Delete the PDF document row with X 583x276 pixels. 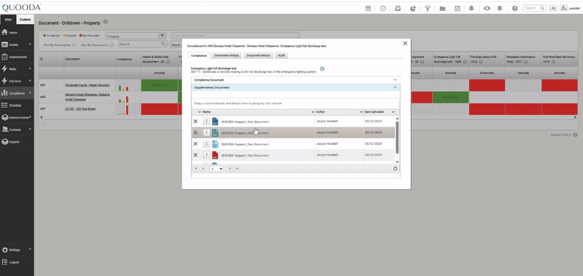[x=195, y=155]
